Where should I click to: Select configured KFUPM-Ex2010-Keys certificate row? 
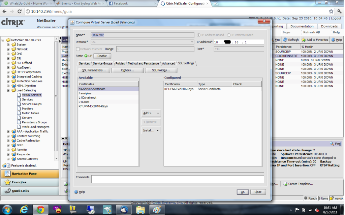[213, 89]
